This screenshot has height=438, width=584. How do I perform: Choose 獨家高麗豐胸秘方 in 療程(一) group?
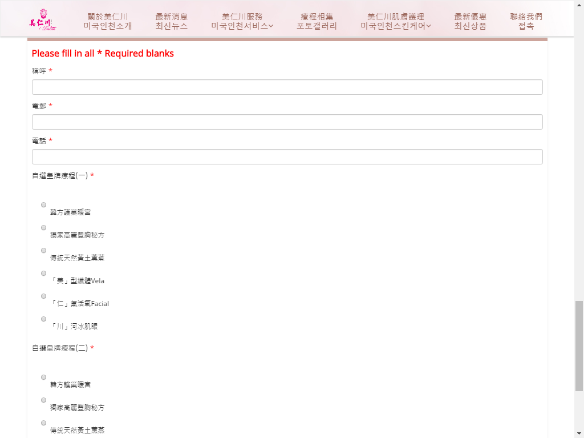tap(44, 228)
